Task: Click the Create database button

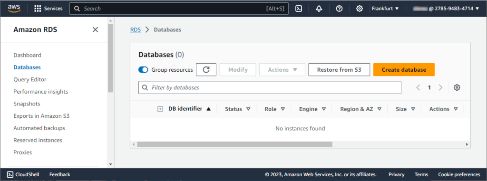Action: (x=404, y=69)
